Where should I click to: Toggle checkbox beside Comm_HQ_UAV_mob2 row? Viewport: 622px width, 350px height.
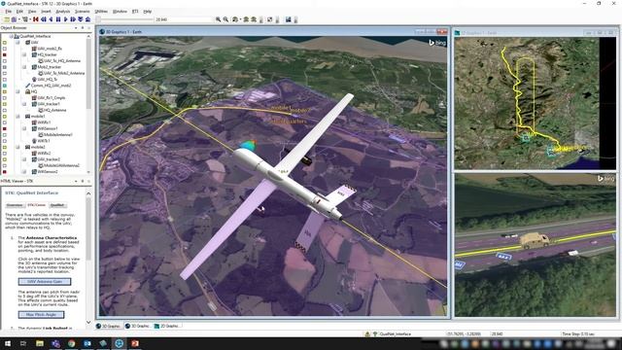coord(4,86)
